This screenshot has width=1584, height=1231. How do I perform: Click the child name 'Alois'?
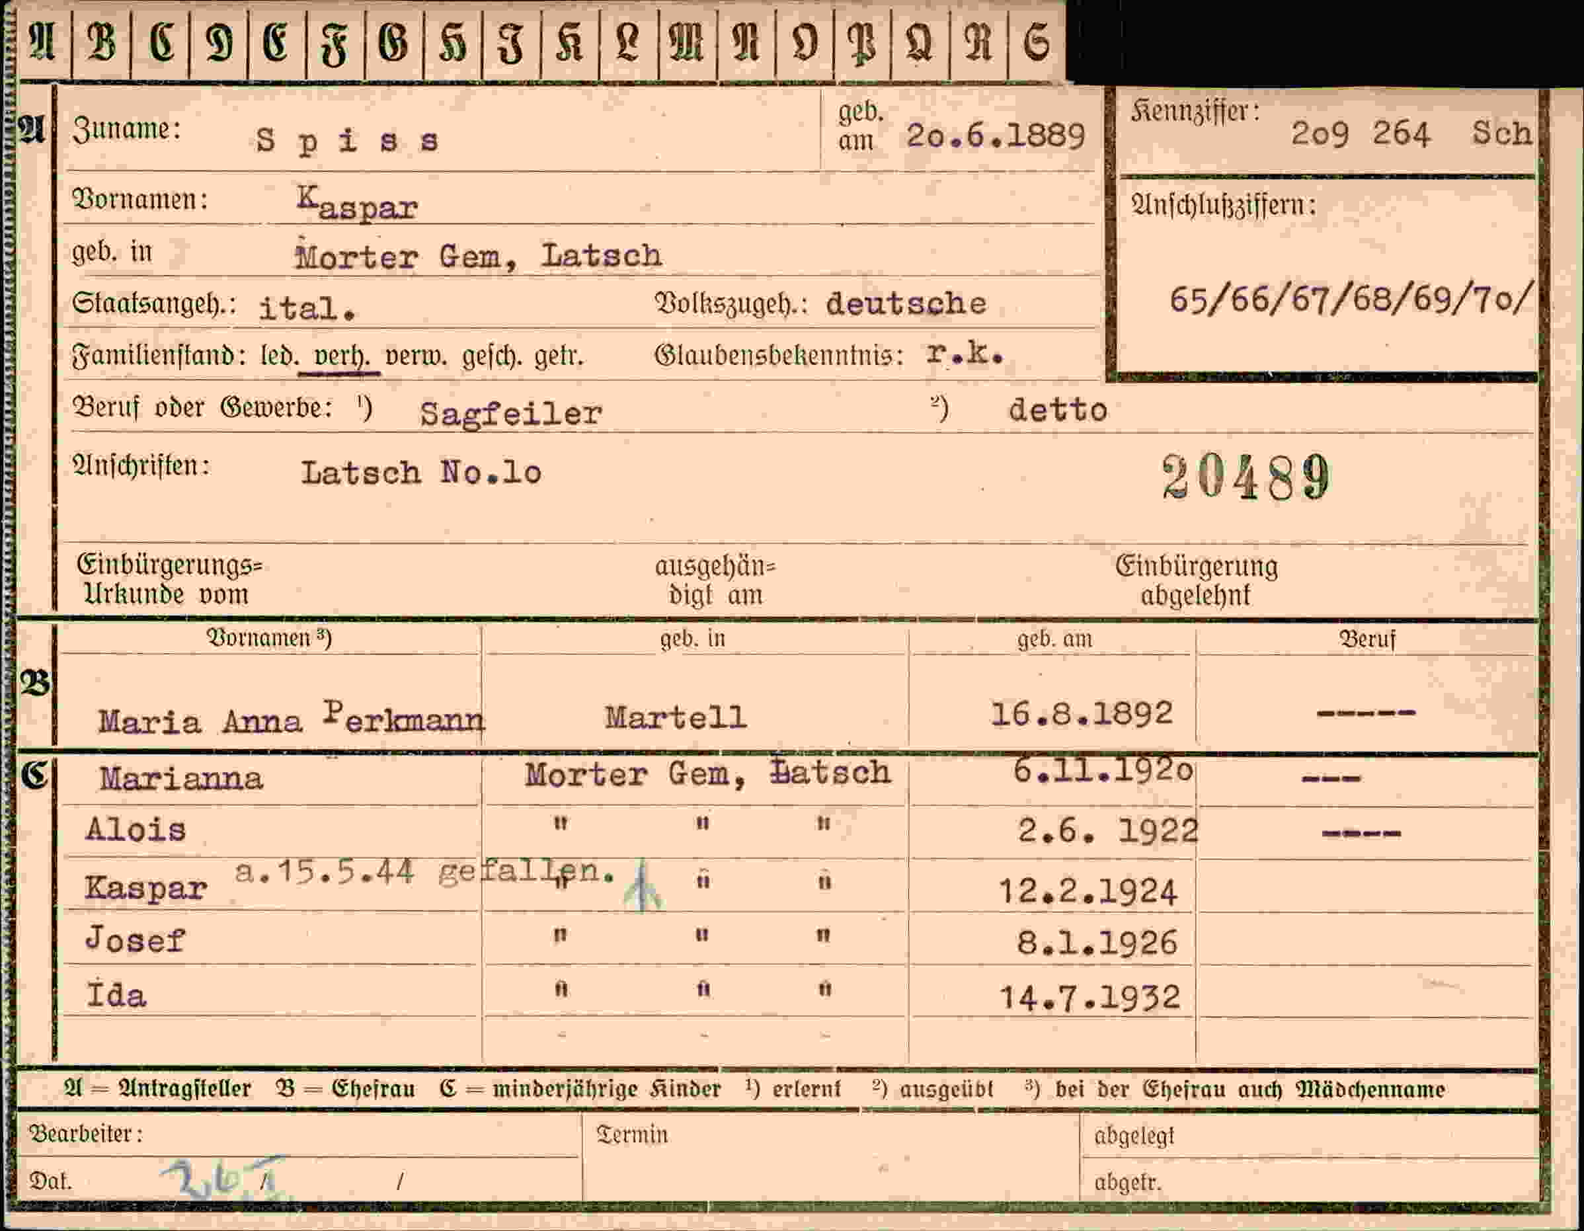coord(136,829)
